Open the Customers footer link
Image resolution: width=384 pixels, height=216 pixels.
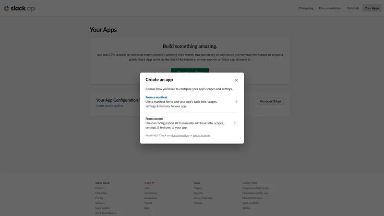(151, 193)
